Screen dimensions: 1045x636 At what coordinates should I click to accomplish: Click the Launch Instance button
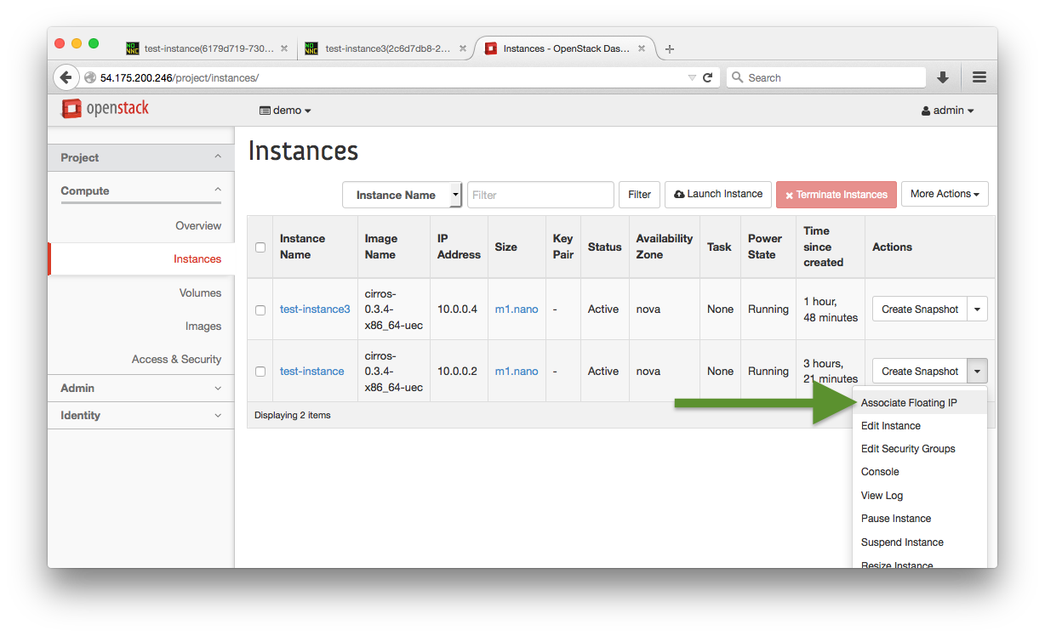pyautogui.click(x=717, y=194)
